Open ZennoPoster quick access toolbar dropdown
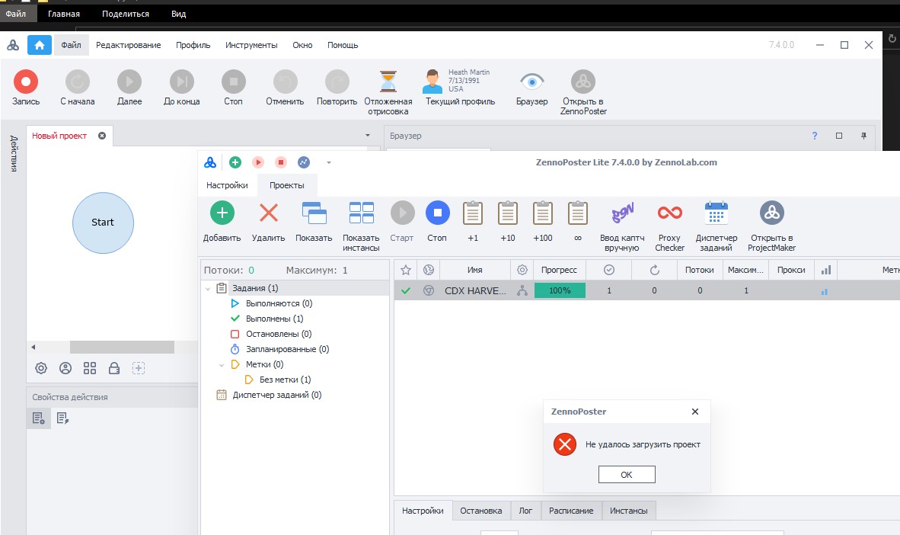Viewport: 900px width, 535px height. click(329, 162)
